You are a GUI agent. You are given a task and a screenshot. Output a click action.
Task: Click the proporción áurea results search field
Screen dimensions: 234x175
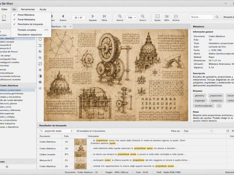coord(57,131)
